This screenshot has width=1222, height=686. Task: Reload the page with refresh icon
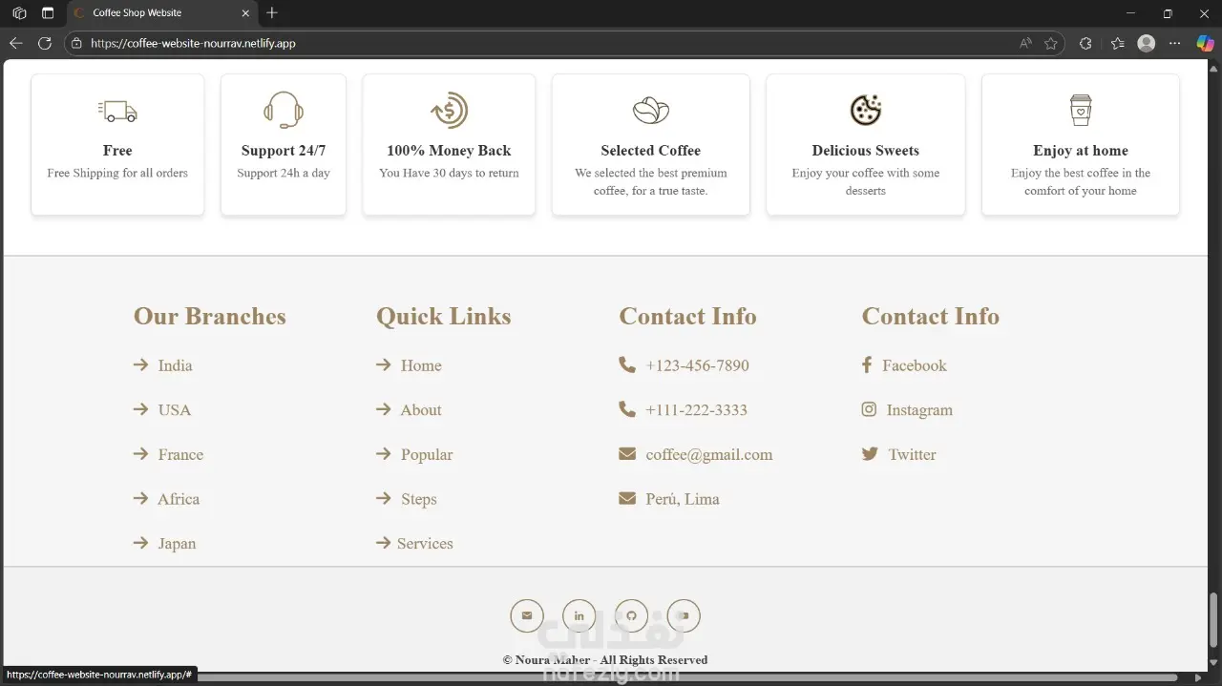[x=44, y=43]
